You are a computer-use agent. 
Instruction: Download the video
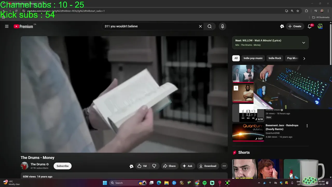pyautogui.click(x=208, y=166)
